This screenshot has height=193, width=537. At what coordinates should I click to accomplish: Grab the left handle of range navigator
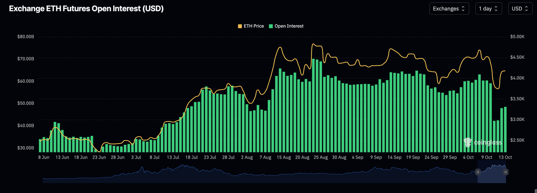pos(478,172)
